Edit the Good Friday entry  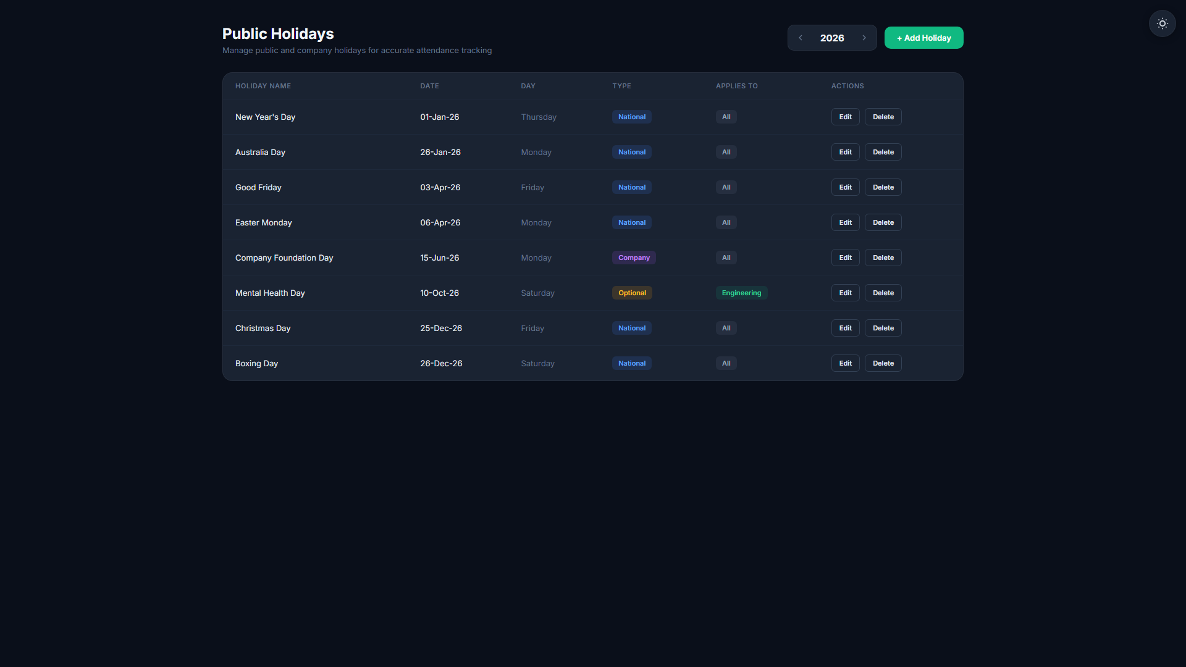tap(845, 187)
